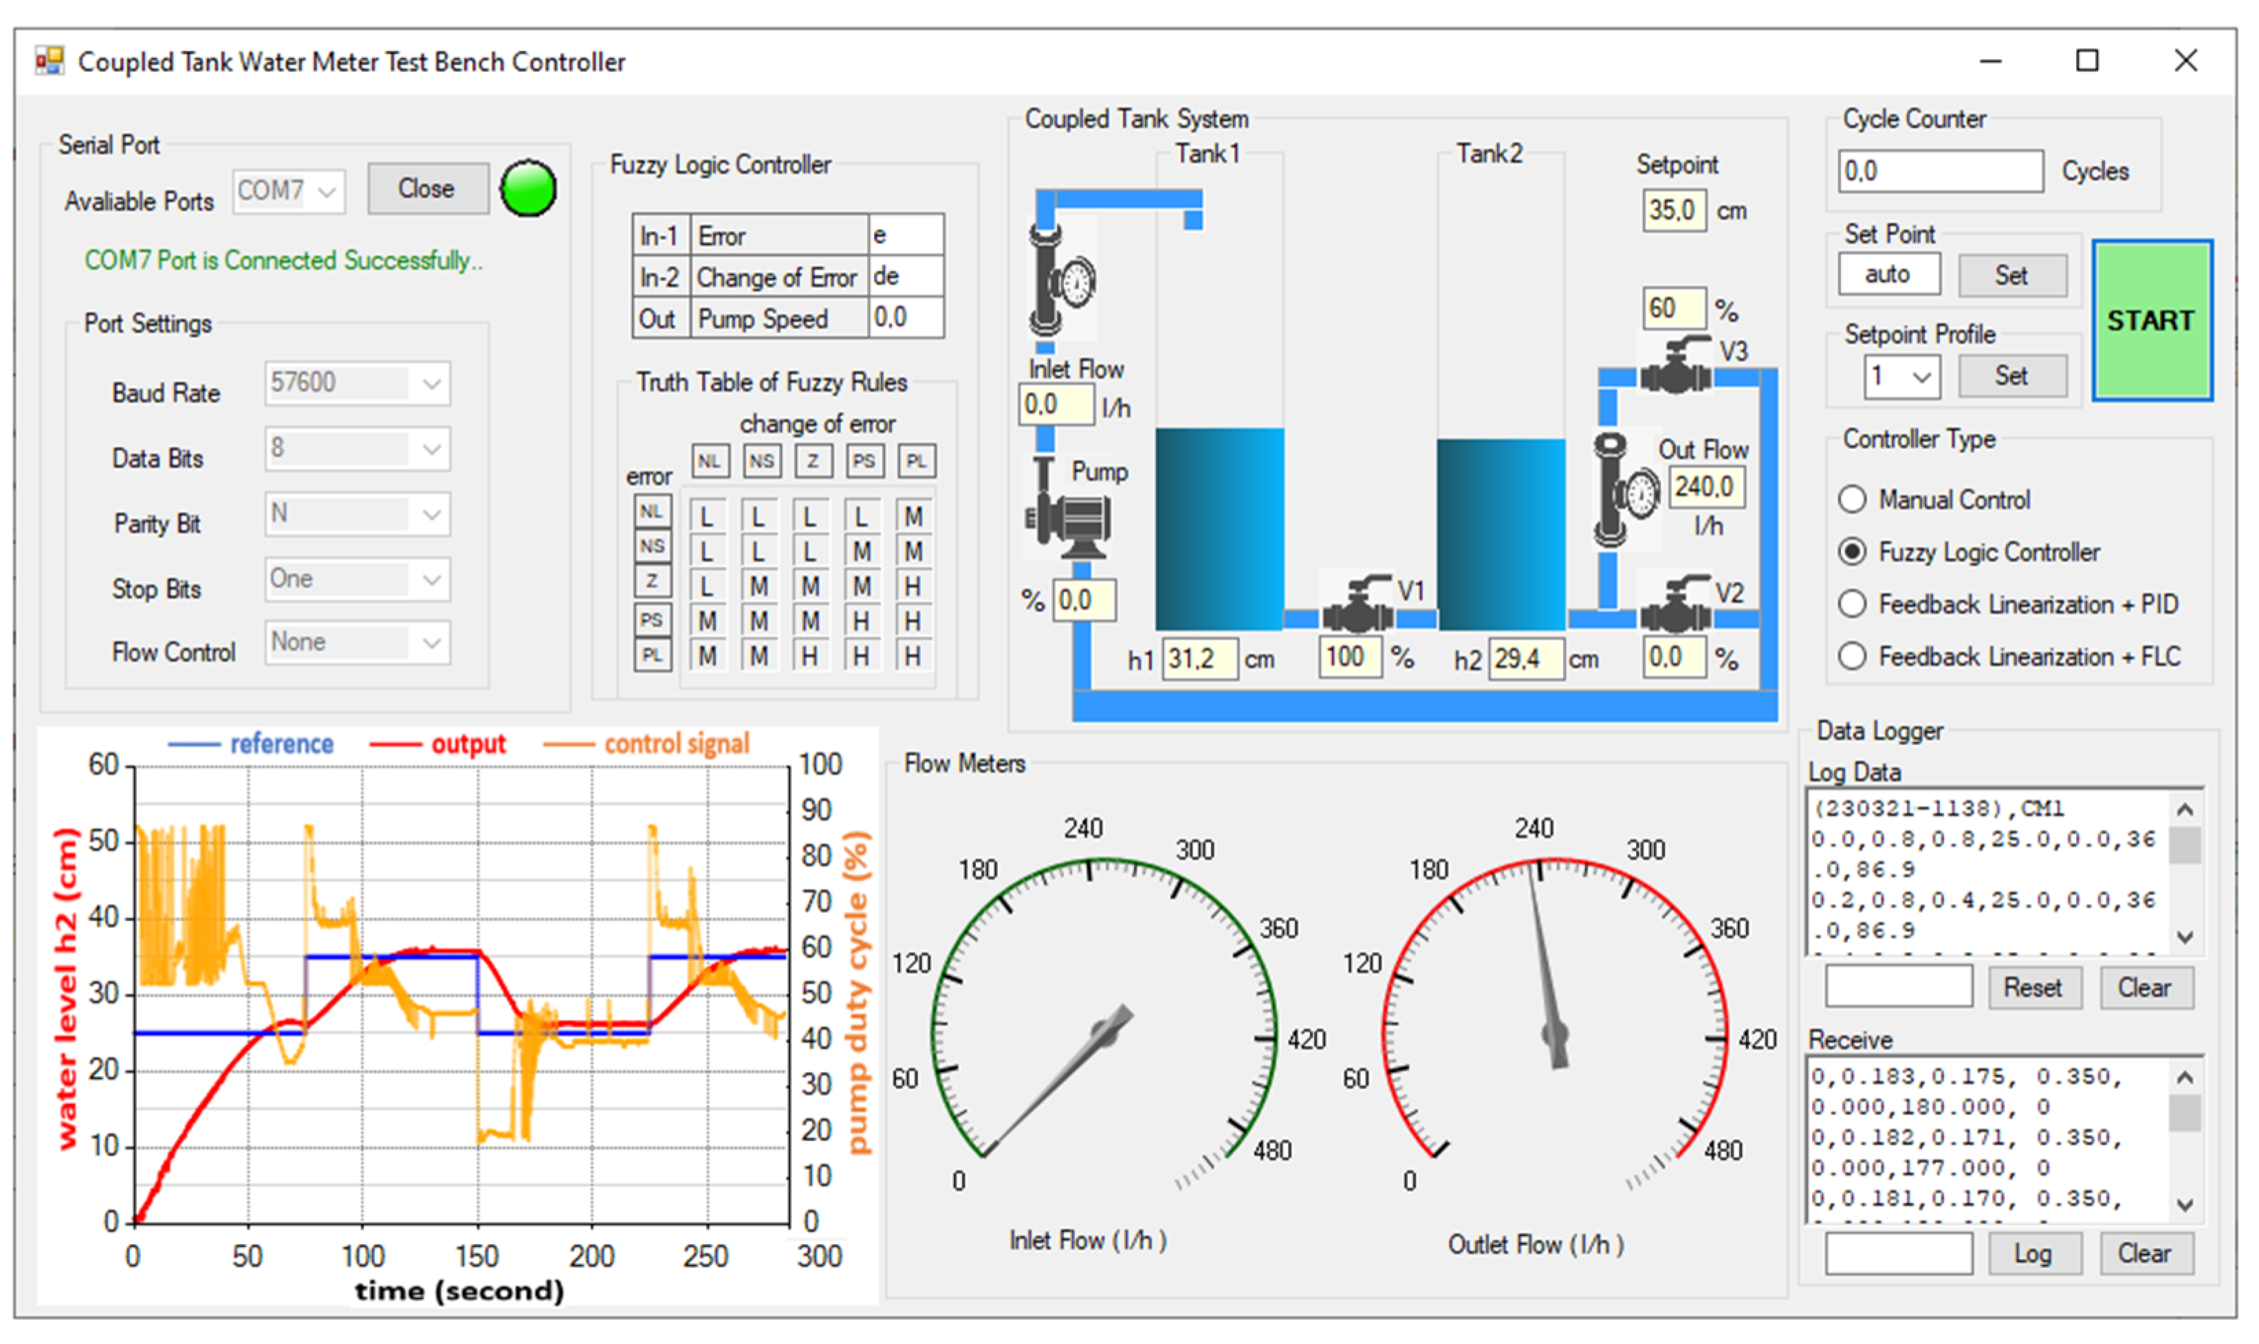Click the app icon in title bar
This screenshot has width=2259, height=1344.
(49, 61)
